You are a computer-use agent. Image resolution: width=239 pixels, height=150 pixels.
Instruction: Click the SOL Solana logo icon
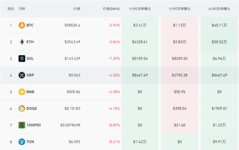pos(22,58)
